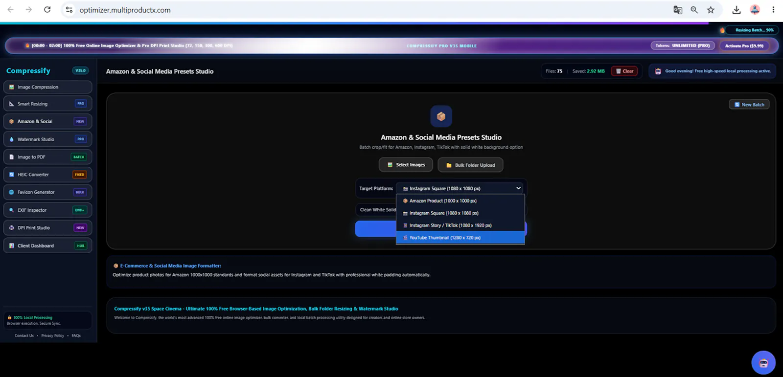783x377 pixels.
Task: Click the browser zoom magnifier icon
Action: click(694, 10)
